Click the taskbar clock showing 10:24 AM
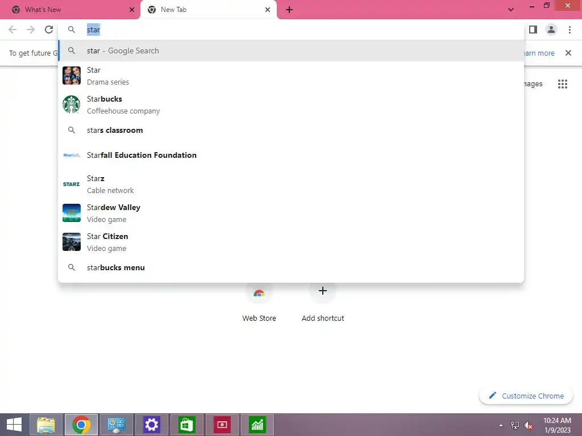The width and height of the screenshot is (582, 436). point(557,425)
